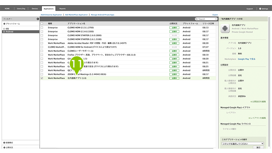Select the CLOMOユーザーサポート (1) row
This screenshot has height=153, width=272.
click(x=128, y=51)
